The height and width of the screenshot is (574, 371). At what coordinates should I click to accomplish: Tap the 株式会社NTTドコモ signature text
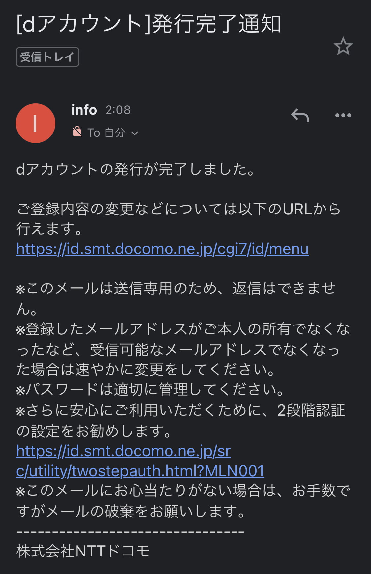tap(83, 551)
